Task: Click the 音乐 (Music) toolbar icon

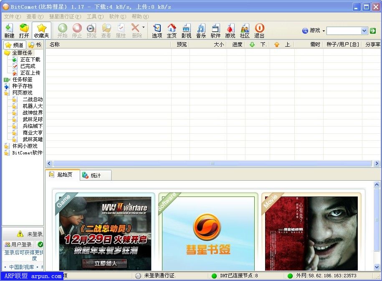Action: (201, 31)
